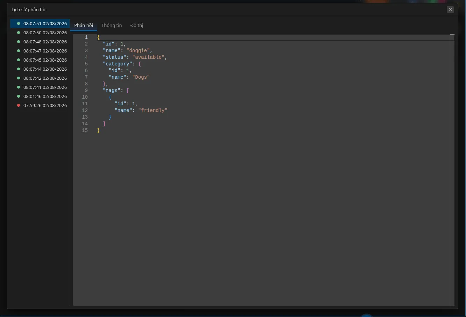Open the Thông tin tab
Viewport: 466px width, 317px height.
tap(112, 25)
